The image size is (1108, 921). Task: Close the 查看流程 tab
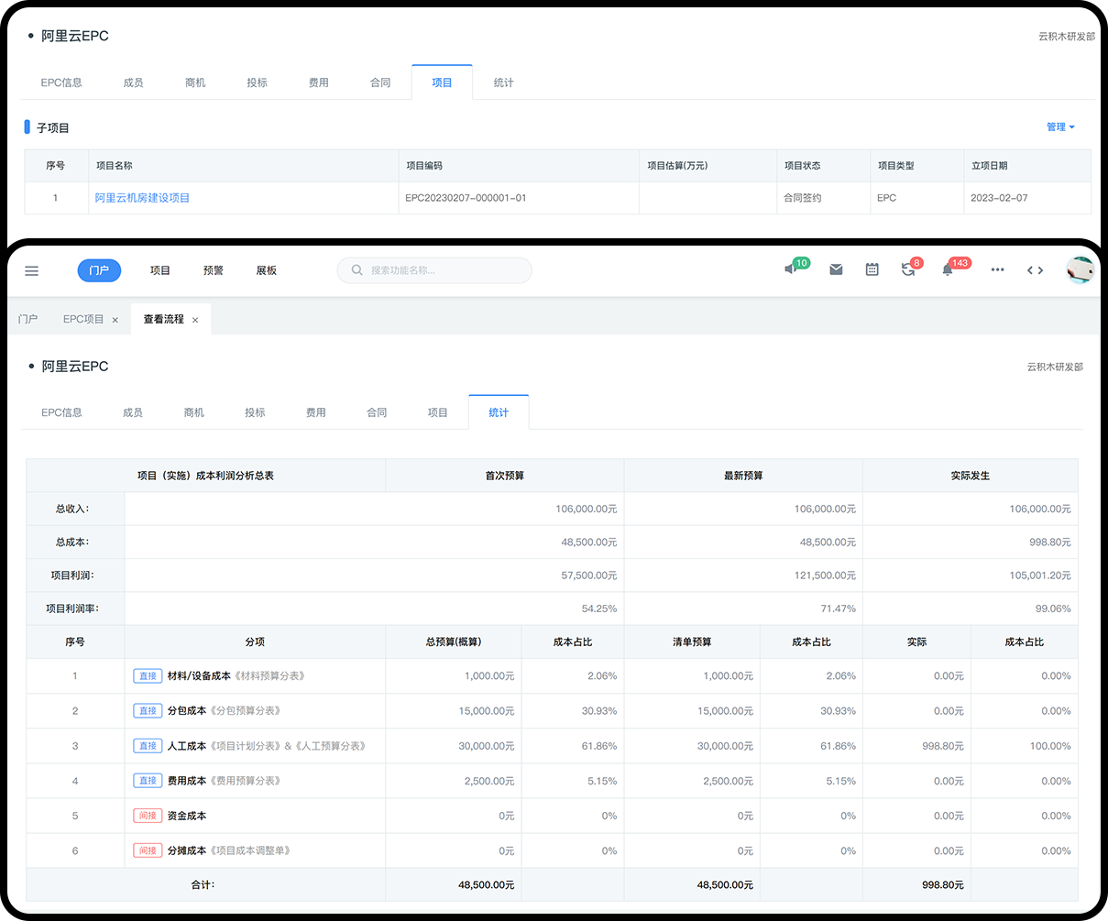coord(195,320)
